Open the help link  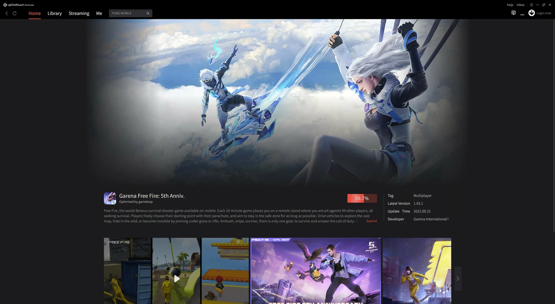click(x=510, y=5)
